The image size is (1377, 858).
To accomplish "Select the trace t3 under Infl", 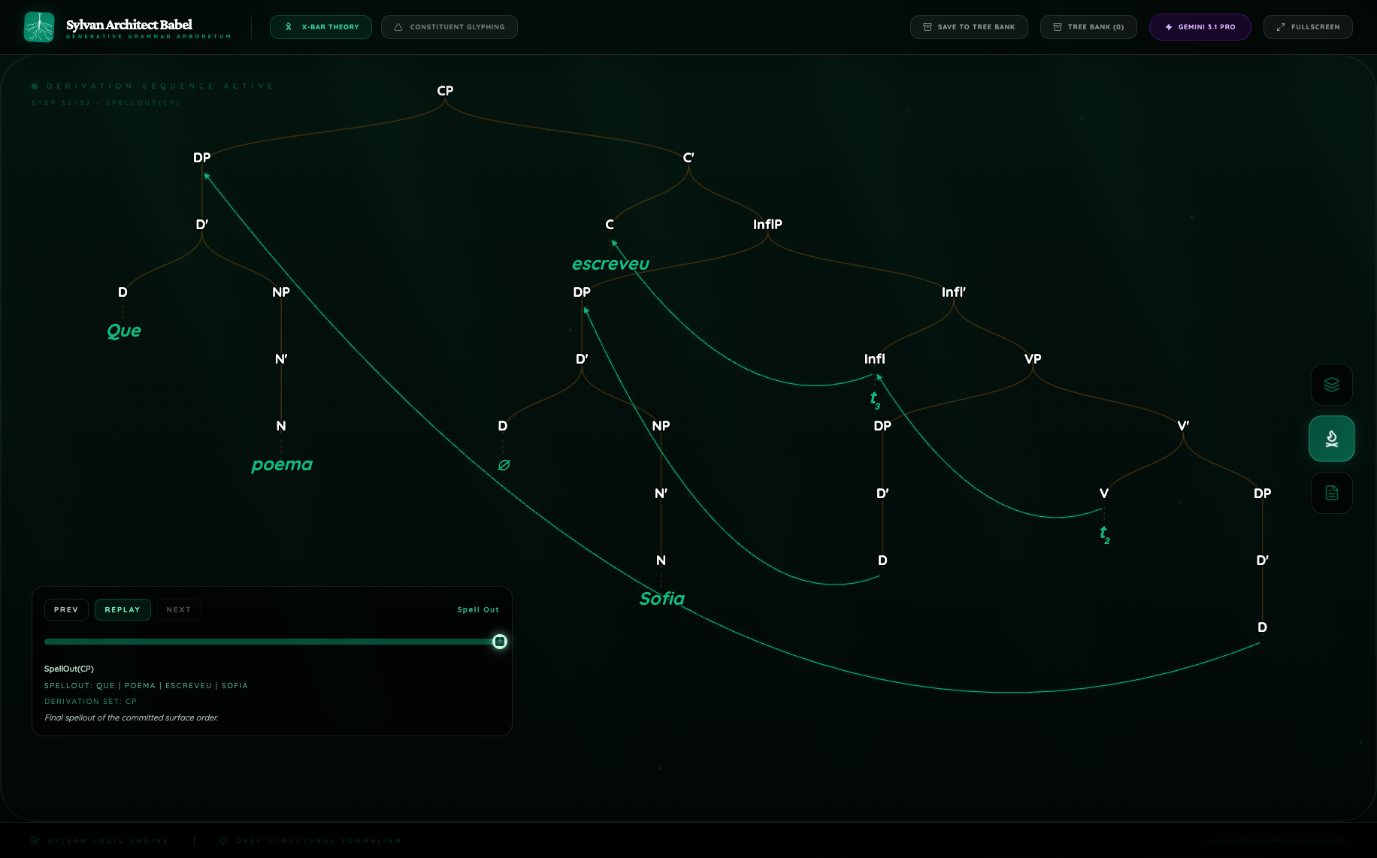I will [874, 400].
